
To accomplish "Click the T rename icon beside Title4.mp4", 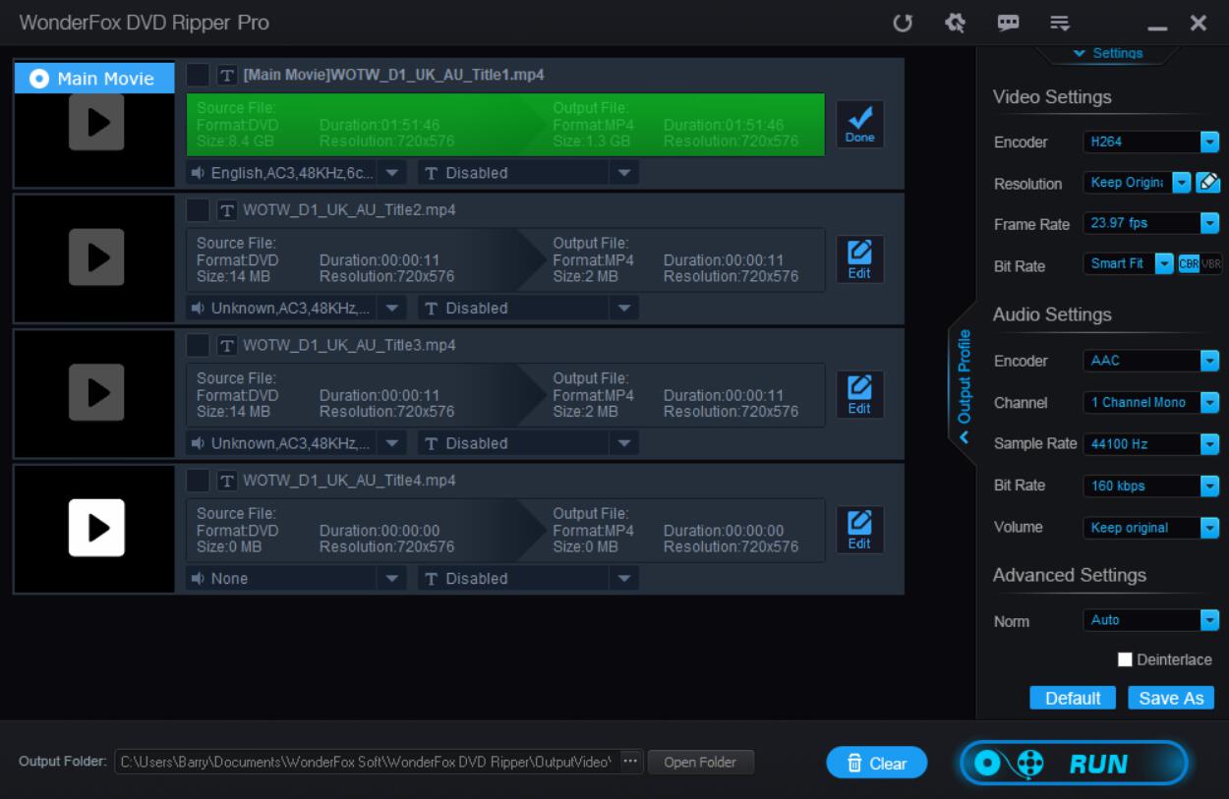I will click(x=227, y=480).
